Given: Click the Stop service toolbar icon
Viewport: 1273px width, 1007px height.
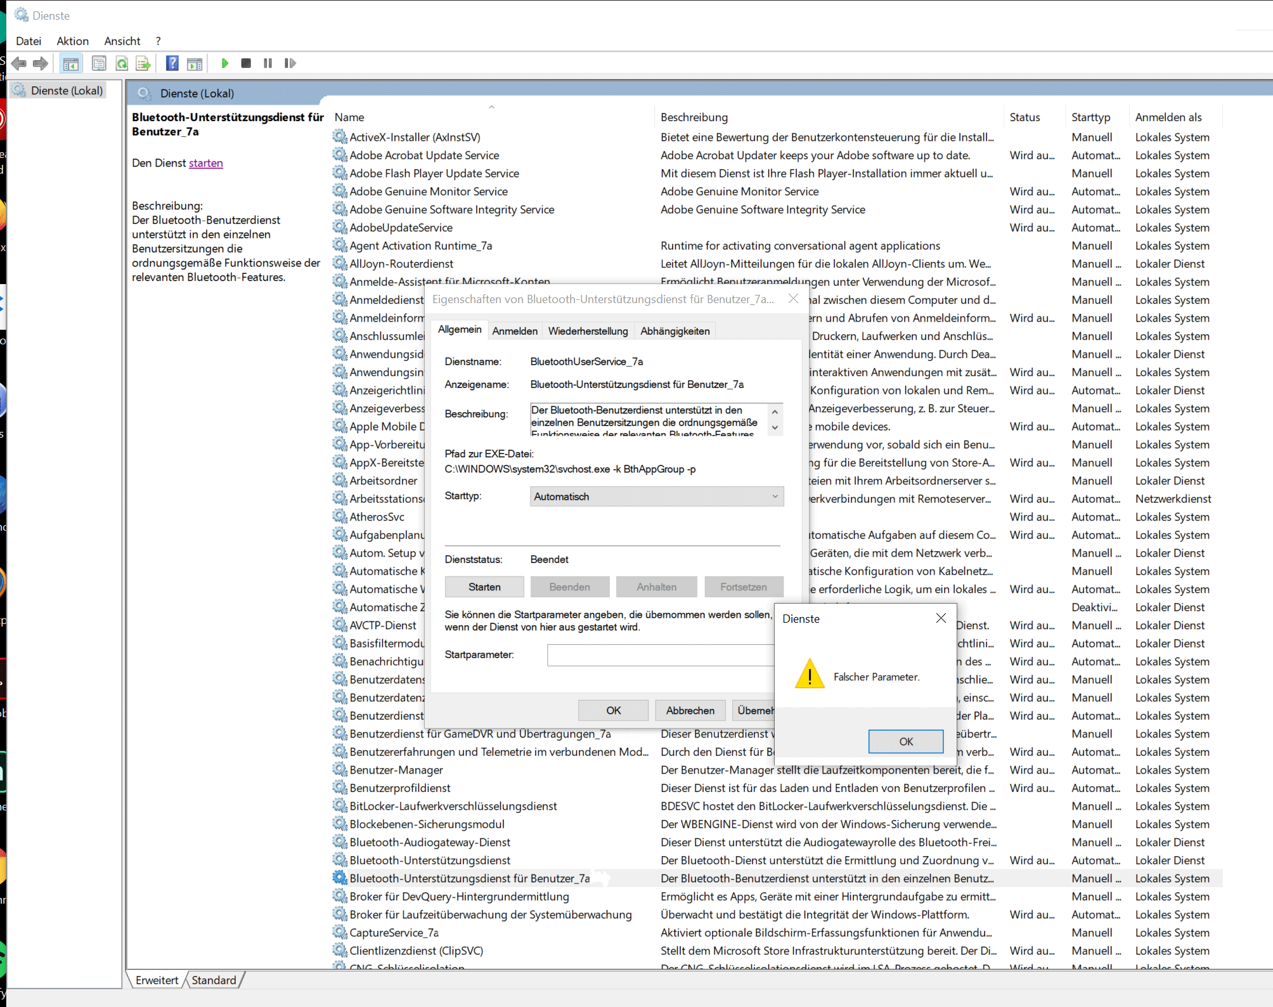Looking at the screenshot, I should tap(246, 63).
